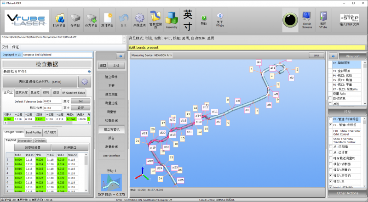Select the Intersection sub-tab
Image resolution: width=368 pixels, height=202 pixels.
(x=25, y=140)
